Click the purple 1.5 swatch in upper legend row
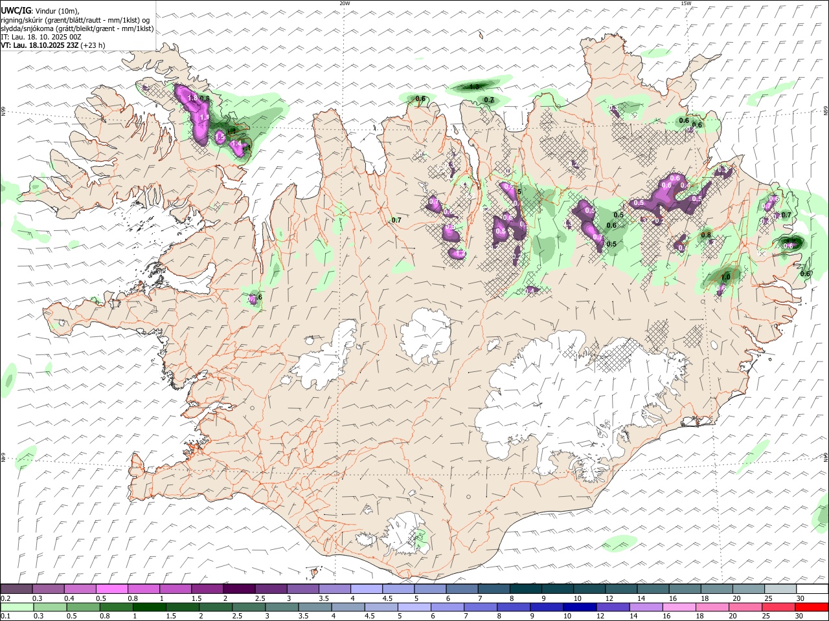The image size is (829, 621). pyautogui.click(x=207, y=589)
